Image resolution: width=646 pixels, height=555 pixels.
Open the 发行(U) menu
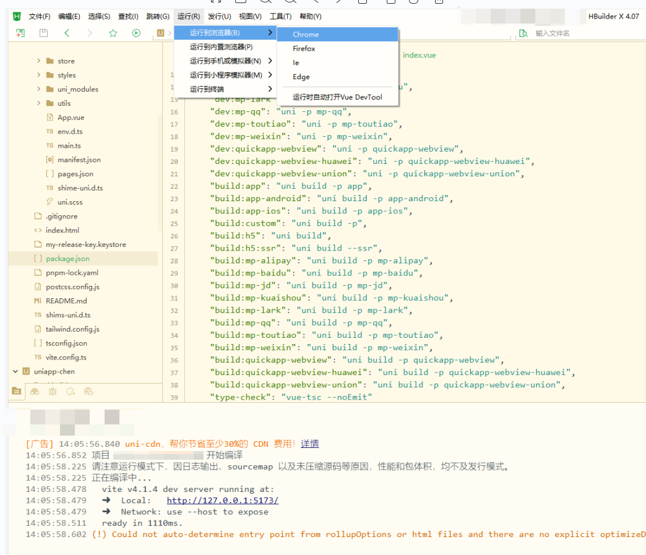click(220, 17)
